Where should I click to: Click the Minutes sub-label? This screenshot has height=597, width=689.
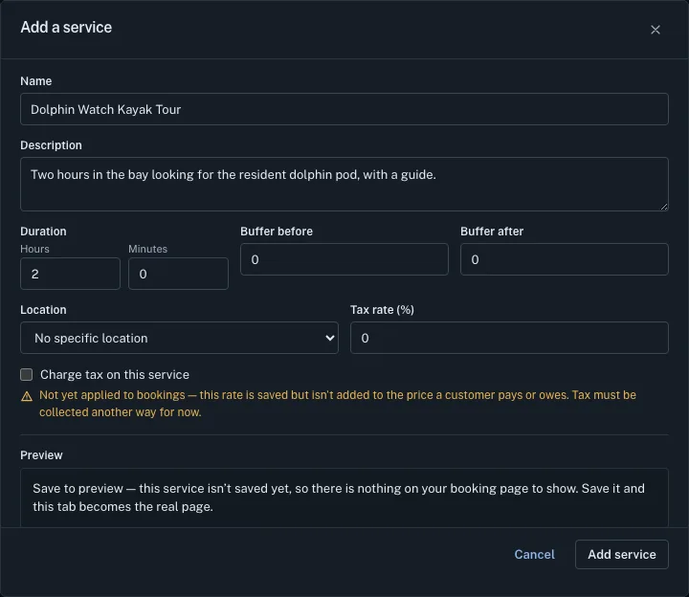tap(147, 249)
